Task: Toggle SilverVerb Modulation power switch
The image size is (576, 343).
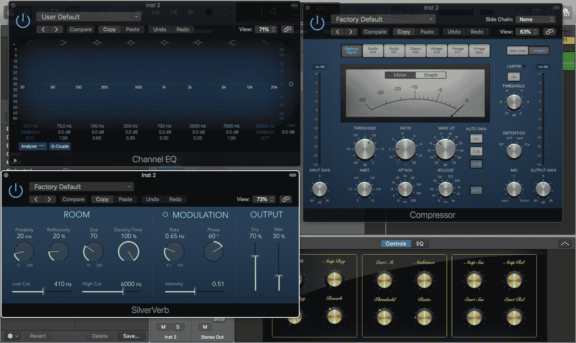Action: tap(165, 215)
